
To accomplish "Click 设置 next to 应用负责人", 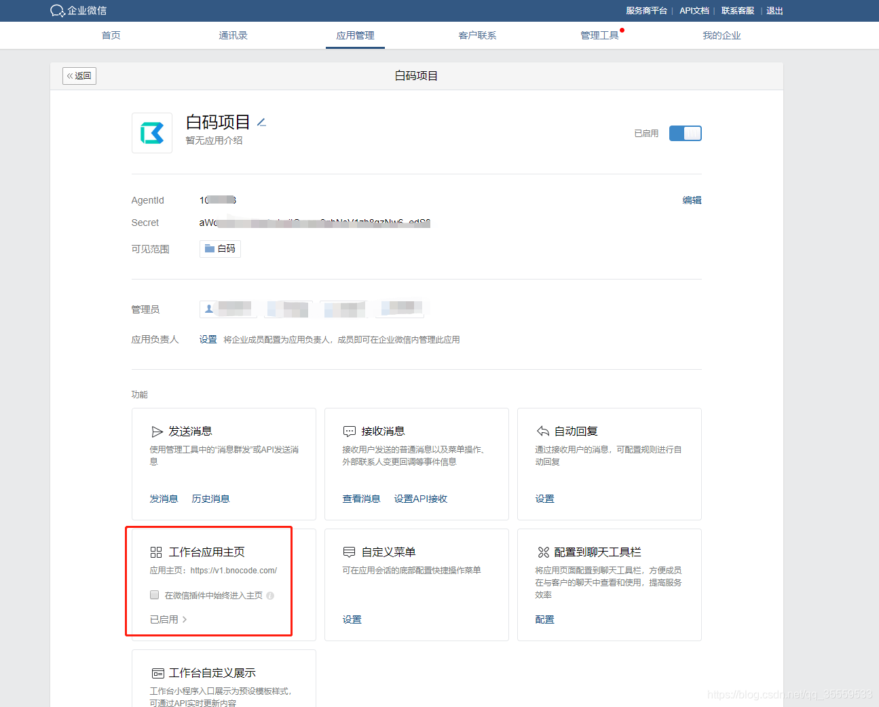I will tap(208, 339).
